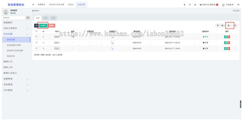Screen dimensions: 243x121
Task: Click the red delete icon for row id 4
Action: [x=229, y=43]
